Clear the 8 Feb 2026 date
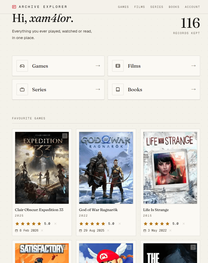This screenshot has height=263, width=208. [42, 230]
